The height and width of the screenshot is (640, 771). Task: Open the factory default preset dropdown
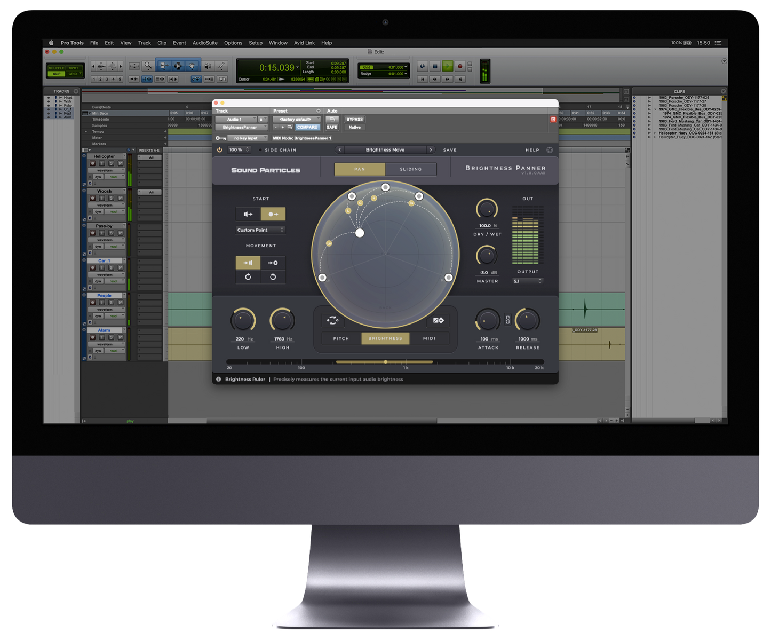coord(296,120)
